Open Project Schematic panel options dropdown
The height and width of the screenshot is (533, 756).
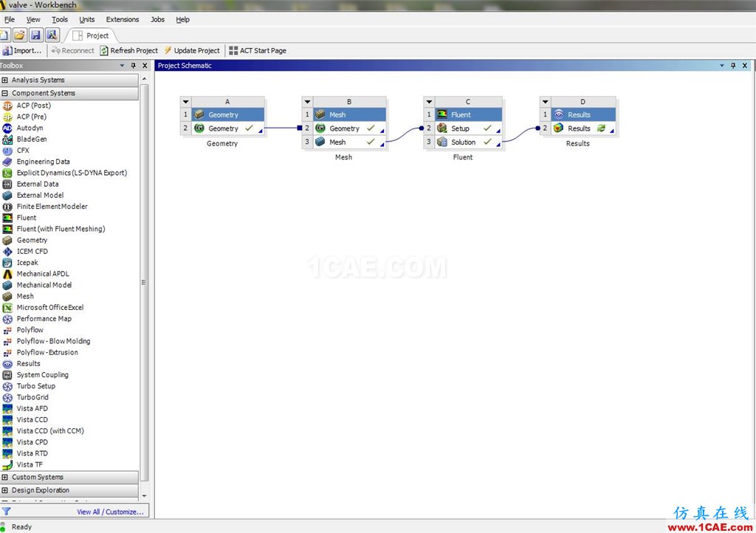tap(722, 66)
